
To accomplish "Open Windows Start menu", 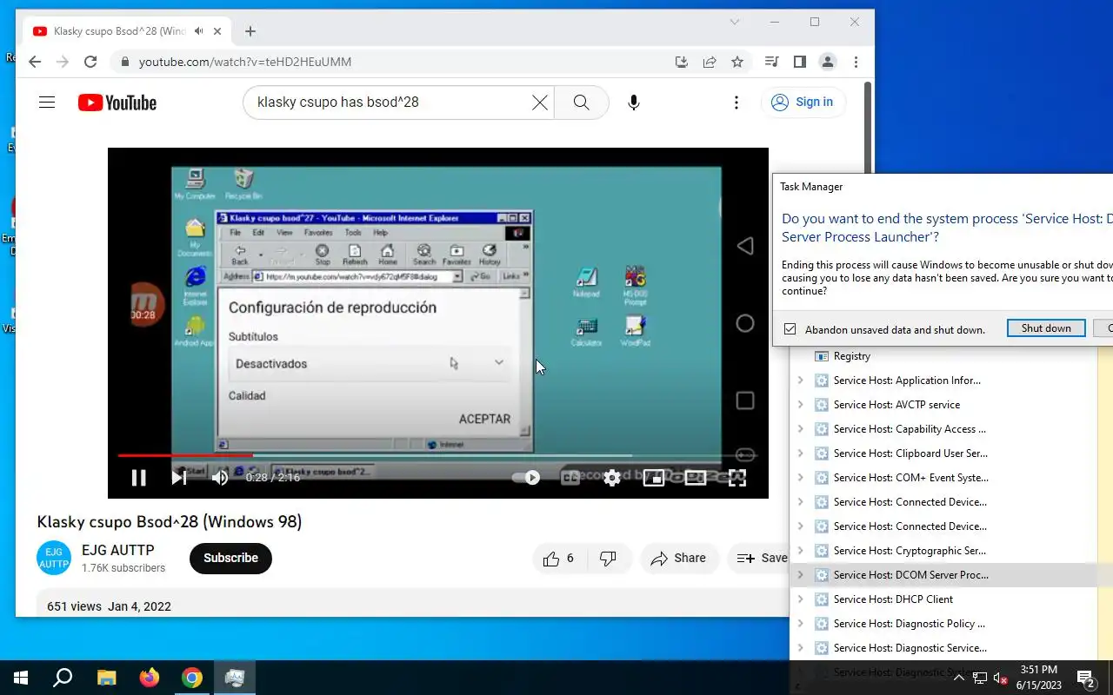I will point(21,678).
